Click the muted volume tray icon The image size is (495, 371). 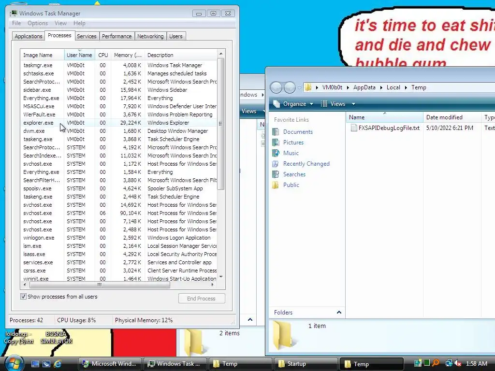click(x=458, y=363)
